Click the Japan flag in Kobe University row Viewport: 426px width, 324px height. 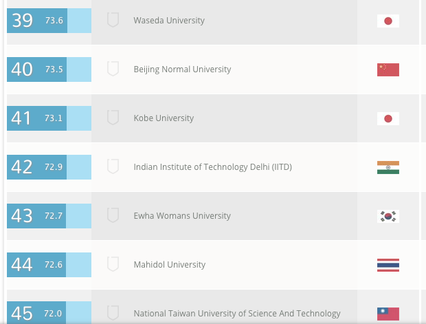(388, 118)
